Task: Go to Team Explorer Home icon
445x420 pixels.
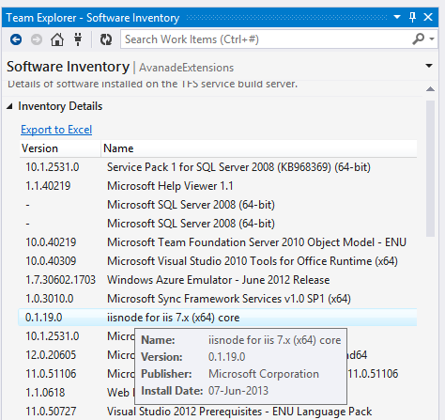Action: click(57, 39)
